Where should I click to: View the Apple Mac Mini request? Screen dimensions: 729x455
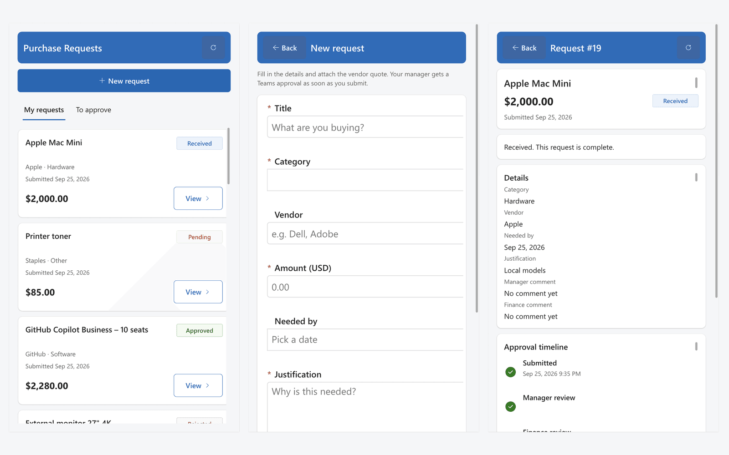[198, 198]
